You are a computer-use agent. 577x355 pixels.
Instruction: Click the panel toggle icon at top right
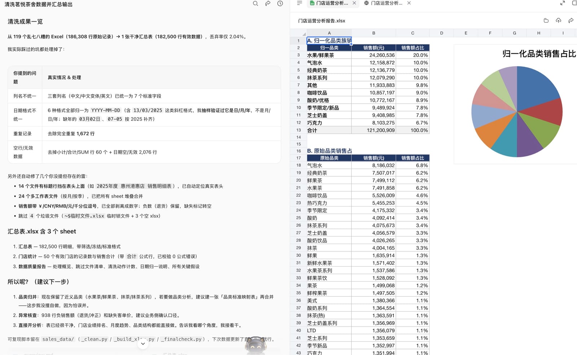[x=574, y=3]
